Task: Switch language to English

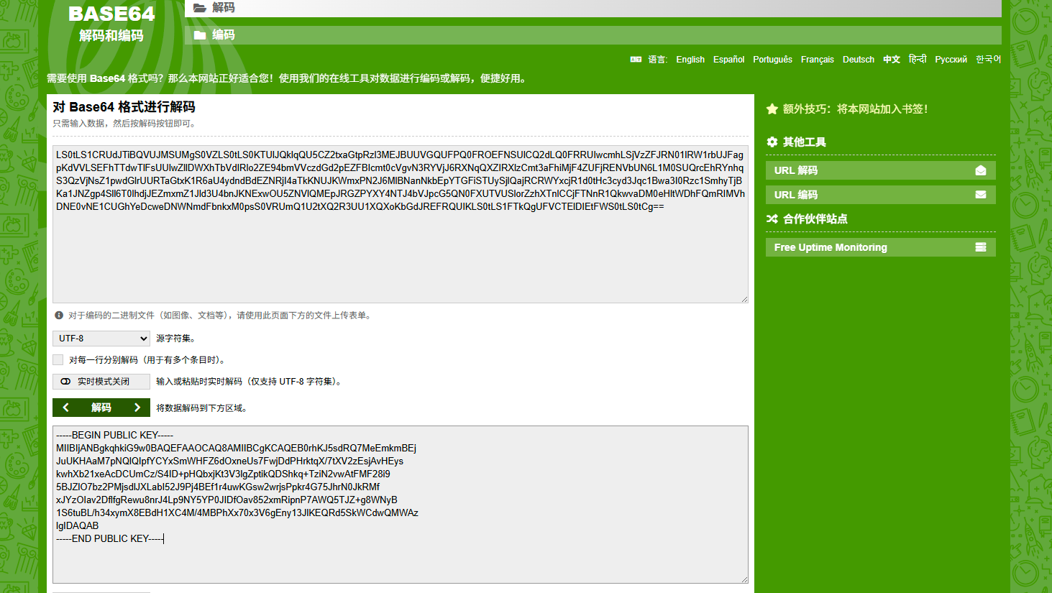Action: click(690, 60)
